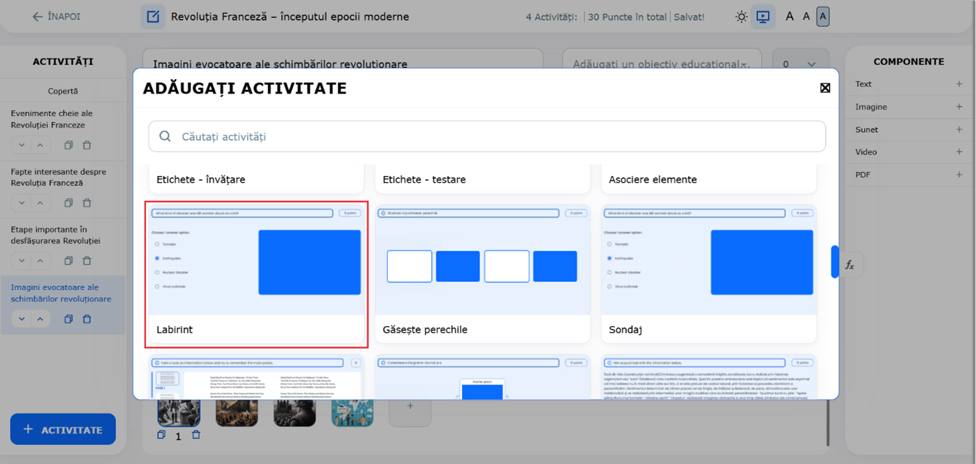
Task: Choose the Găsește perechile activity
Action: [482, 274]
